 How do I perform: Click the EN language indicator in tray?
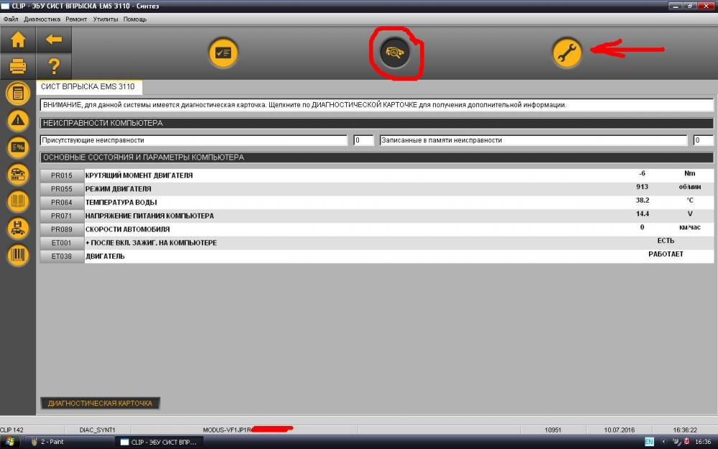point(649,442)
